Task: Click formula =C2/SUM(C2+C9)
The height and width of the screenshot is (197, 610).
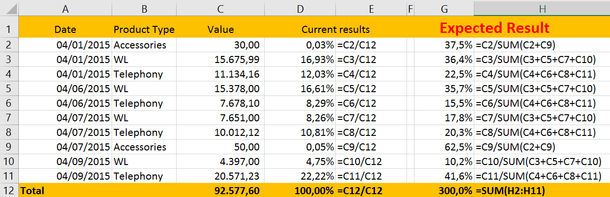Action: point(515,45)
